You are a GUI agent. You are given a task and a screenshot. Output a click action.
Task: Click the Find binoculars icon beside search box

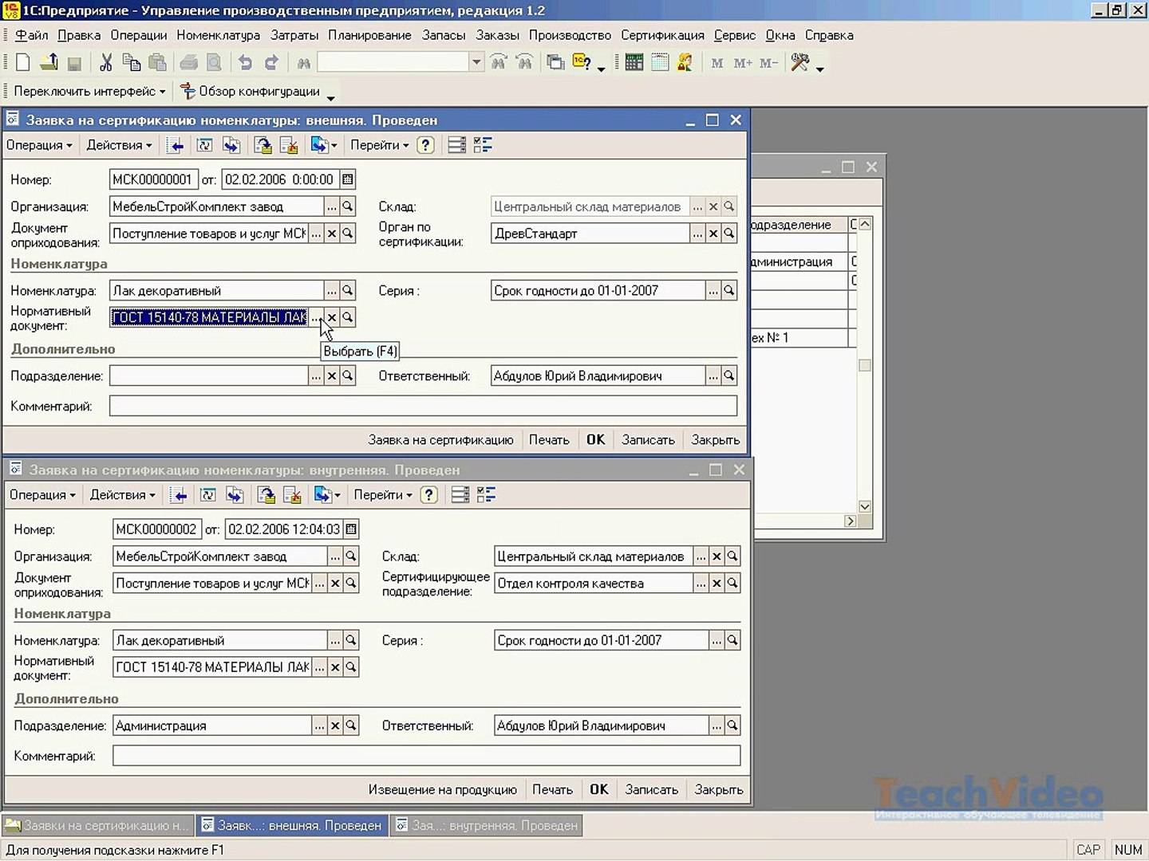click(303, 62)
